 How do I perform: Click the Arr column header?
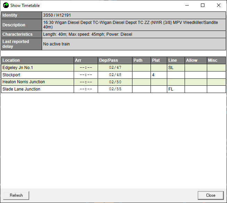click(x=86, y=60)
